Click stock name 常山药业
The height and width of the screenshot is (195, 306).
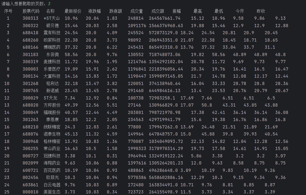click(52, 149)
